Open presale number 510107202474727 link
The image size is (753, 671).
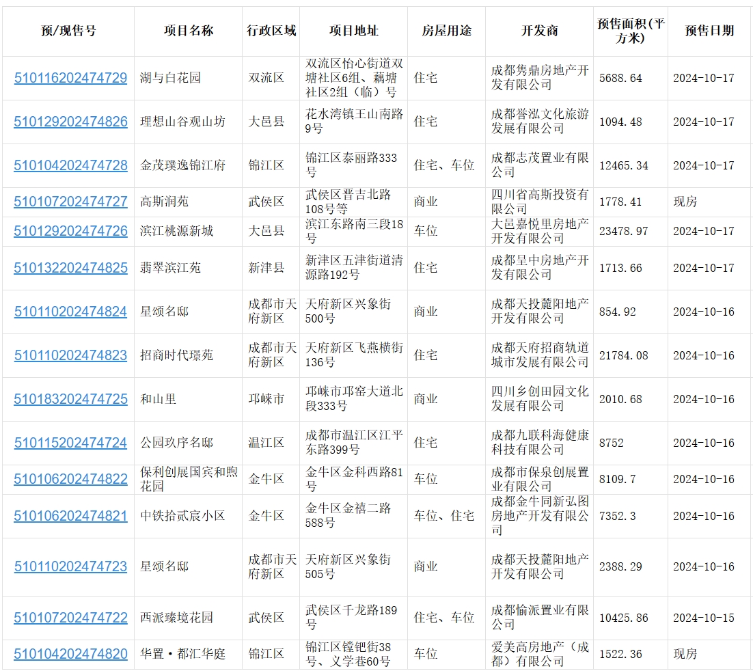click(x=70, y=202)
